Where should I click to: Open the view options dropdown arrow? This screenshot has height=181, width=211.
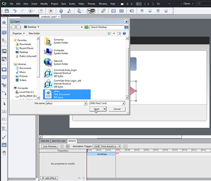pyautogui.click(x=114, y=33)
